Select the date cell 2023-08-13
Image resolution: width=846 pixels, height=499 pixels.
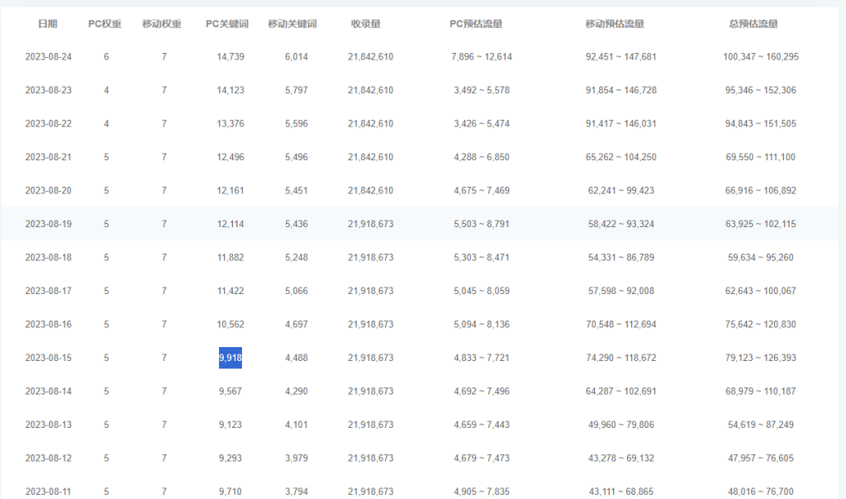click(48, 425)
